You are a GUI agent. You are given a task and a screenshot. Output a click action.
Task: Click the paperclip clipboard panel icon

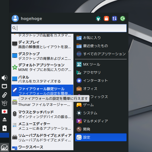(x=5, y=95)
